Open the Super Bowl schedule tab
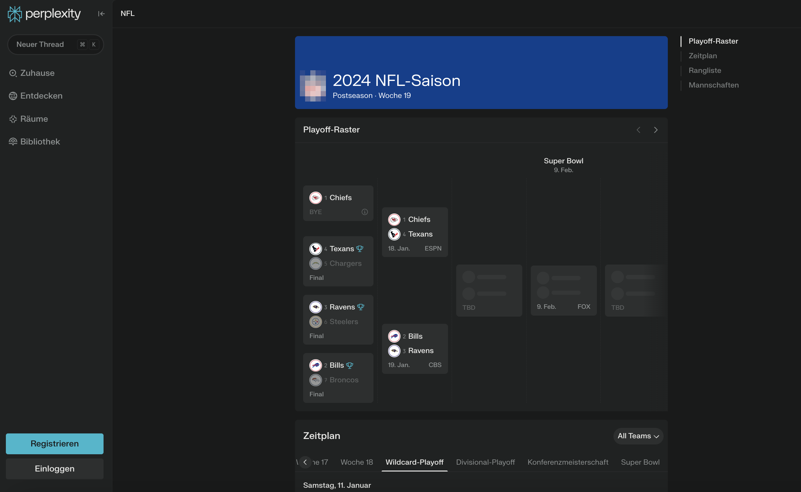801x492 pixels. pyautogui.click(x=640, y=462)
